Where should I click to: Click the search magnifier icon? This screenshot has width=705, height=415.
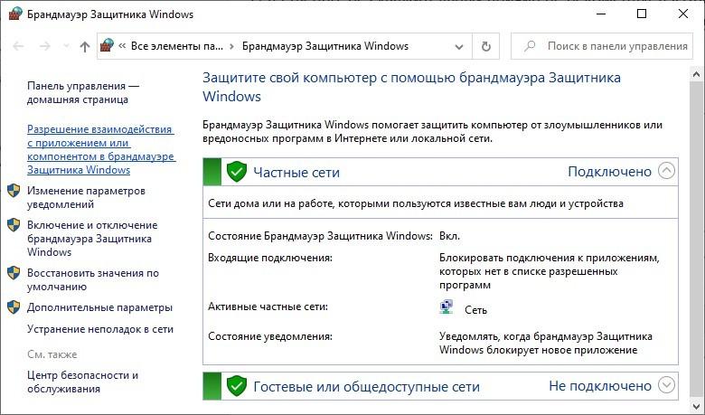tap(531, 46)
